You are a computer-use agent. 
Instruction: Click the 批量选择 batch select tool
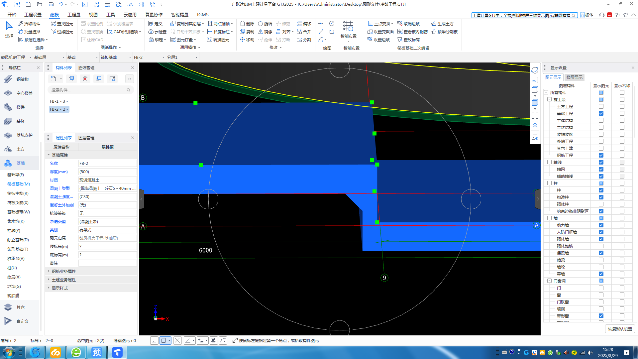tap(29, 32)
